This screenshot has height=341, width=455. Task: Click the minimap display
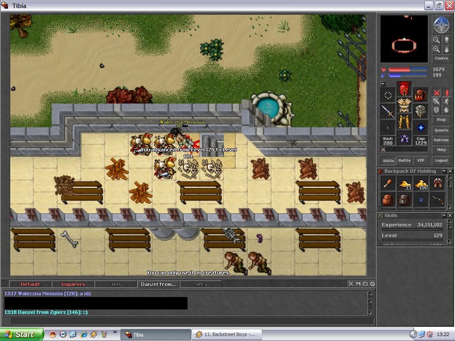click(x=404, y=39)
